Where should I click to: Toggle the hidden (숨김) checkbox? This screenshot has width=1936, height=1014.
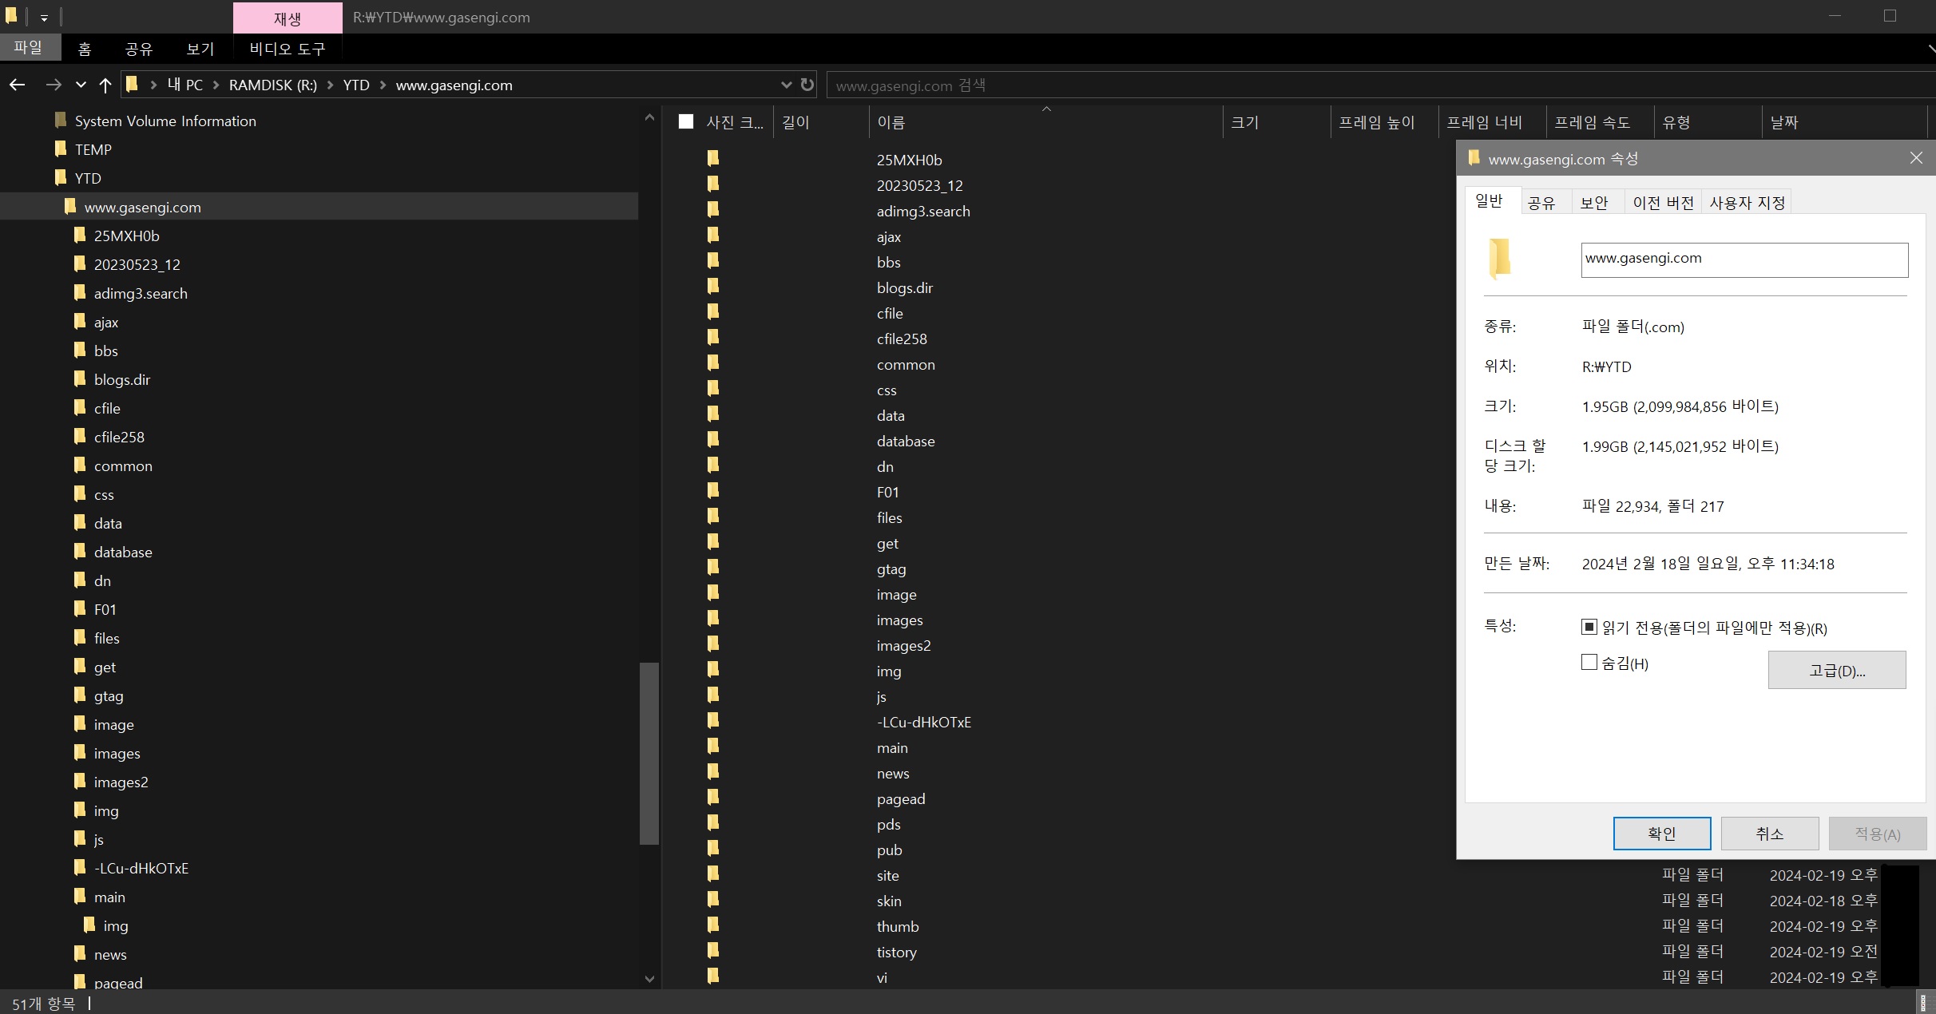click(1589, 662)
